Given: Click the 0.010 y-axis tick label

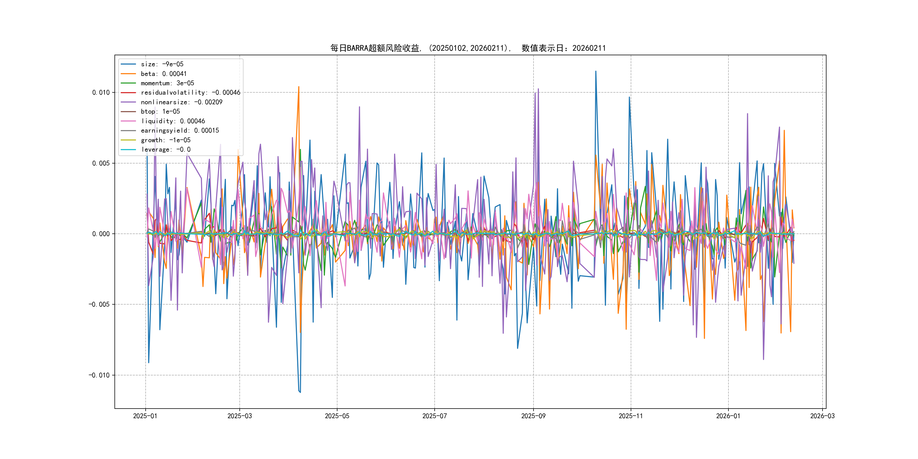Looking at the screenshot, I should tap(101, 93).
